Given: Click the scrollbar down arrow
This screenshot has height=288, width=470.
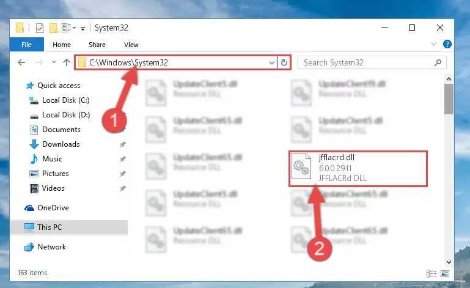Looking at the screenshot, I should coord(449,262).
